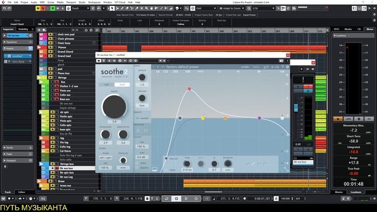Image resolution: width=377 pixels, height=212 pixels.
Task: Click the Stop button in transport bar
Action: (x=177, y=198)
